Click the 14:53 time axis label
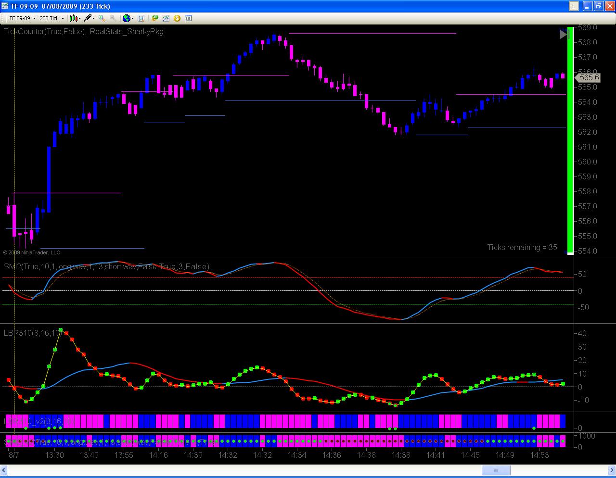This screenshot has height=478, width=616. click(x=539, y=455)
